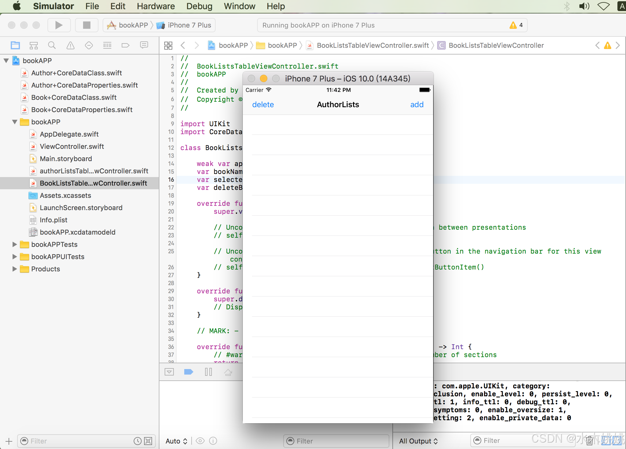The image size is (626, 449).
Task: Show the Debug navigator
Action: click(107, 45)
